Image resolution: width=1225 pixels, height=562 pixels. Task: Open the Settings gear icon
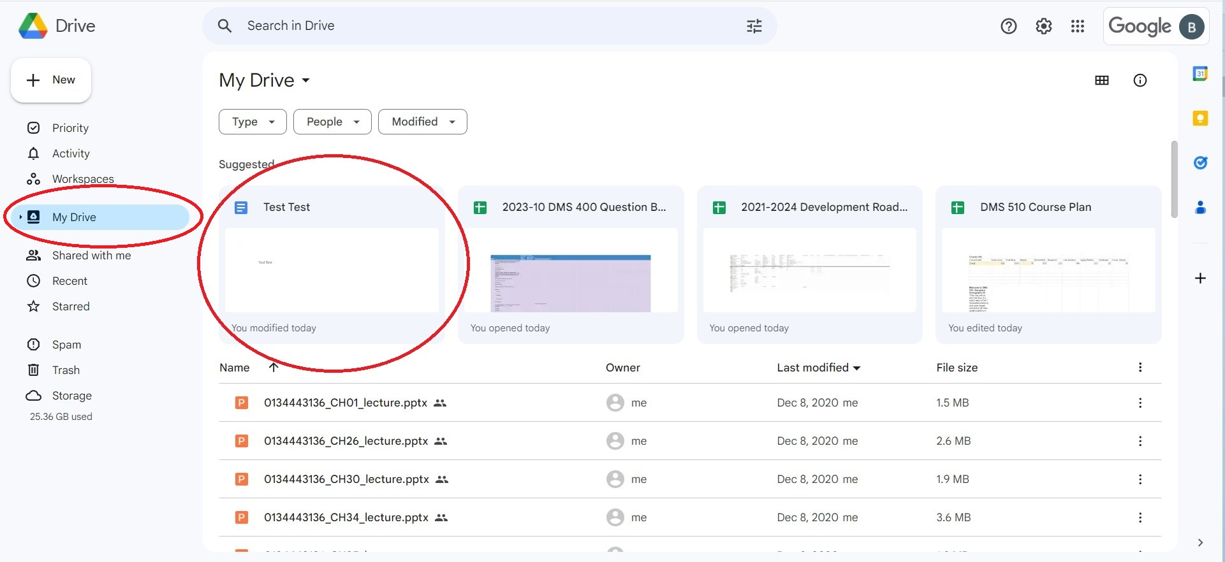pos(1043,26)
